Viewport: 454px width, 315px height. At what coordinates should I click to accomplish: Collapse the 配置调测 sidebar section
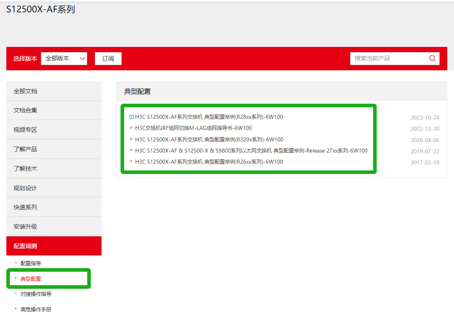pos(54,246)
